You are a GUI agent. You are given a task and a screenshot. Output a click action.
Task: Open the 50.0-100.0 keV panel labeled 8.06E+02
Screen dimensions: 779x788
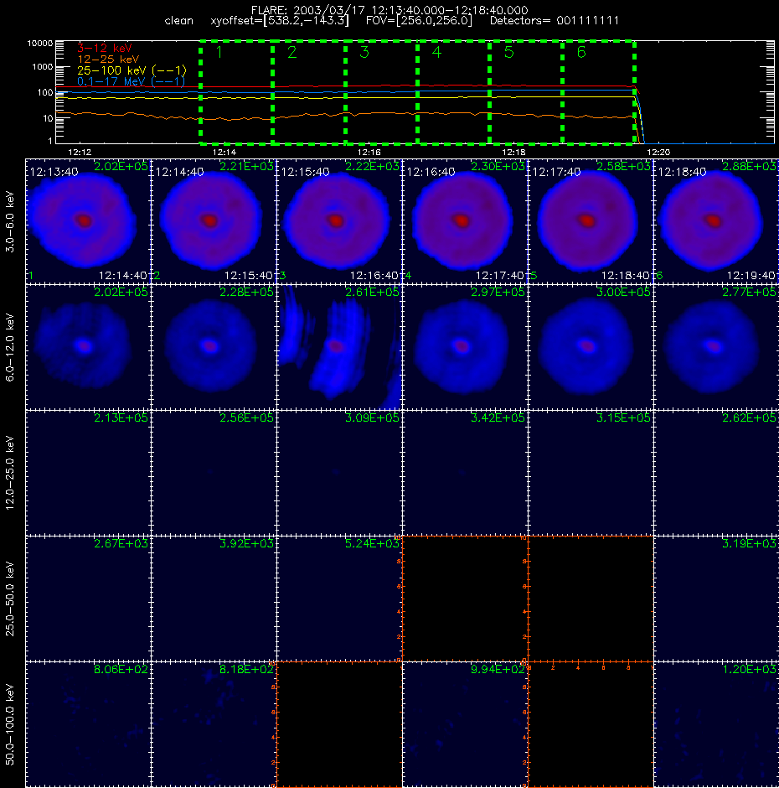88,724
